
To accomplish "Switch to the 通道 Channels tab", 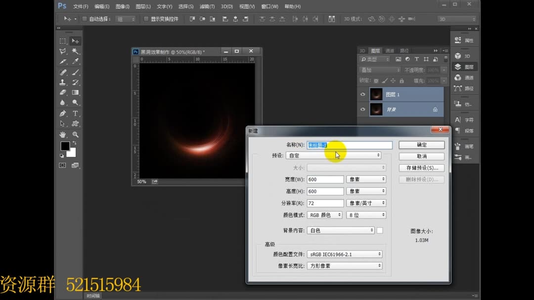I will [390, 50].
